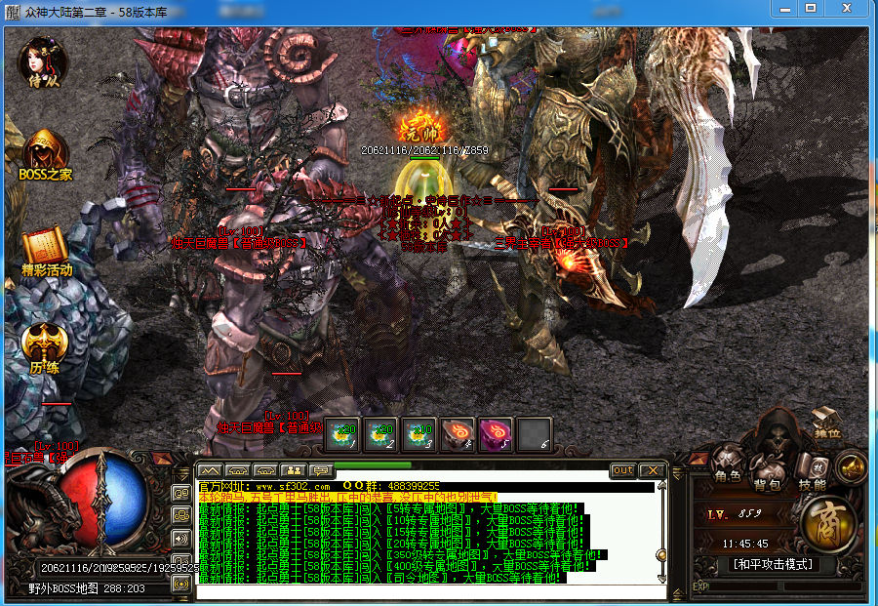
Task: Click the yellow 本轮跑马 announcement line
Action: pos(347,498)
